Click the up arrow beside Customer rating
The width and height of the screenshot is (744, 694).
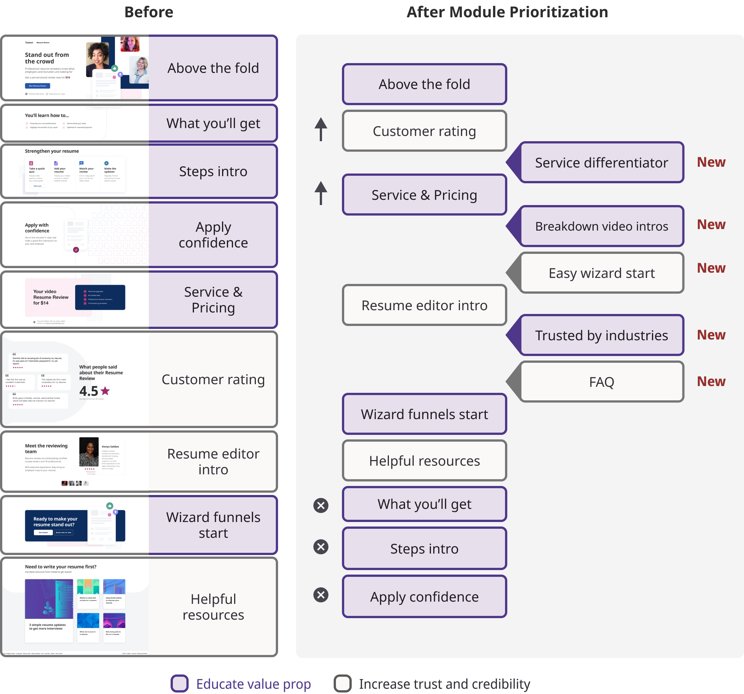321,129
